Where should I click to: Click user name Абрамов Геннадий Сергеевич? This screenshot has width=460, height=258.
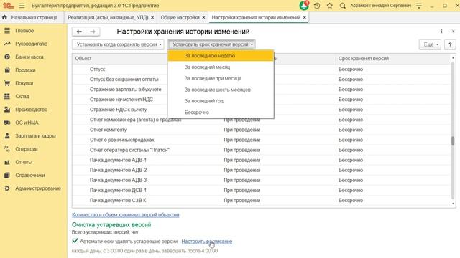pos(380,6)
